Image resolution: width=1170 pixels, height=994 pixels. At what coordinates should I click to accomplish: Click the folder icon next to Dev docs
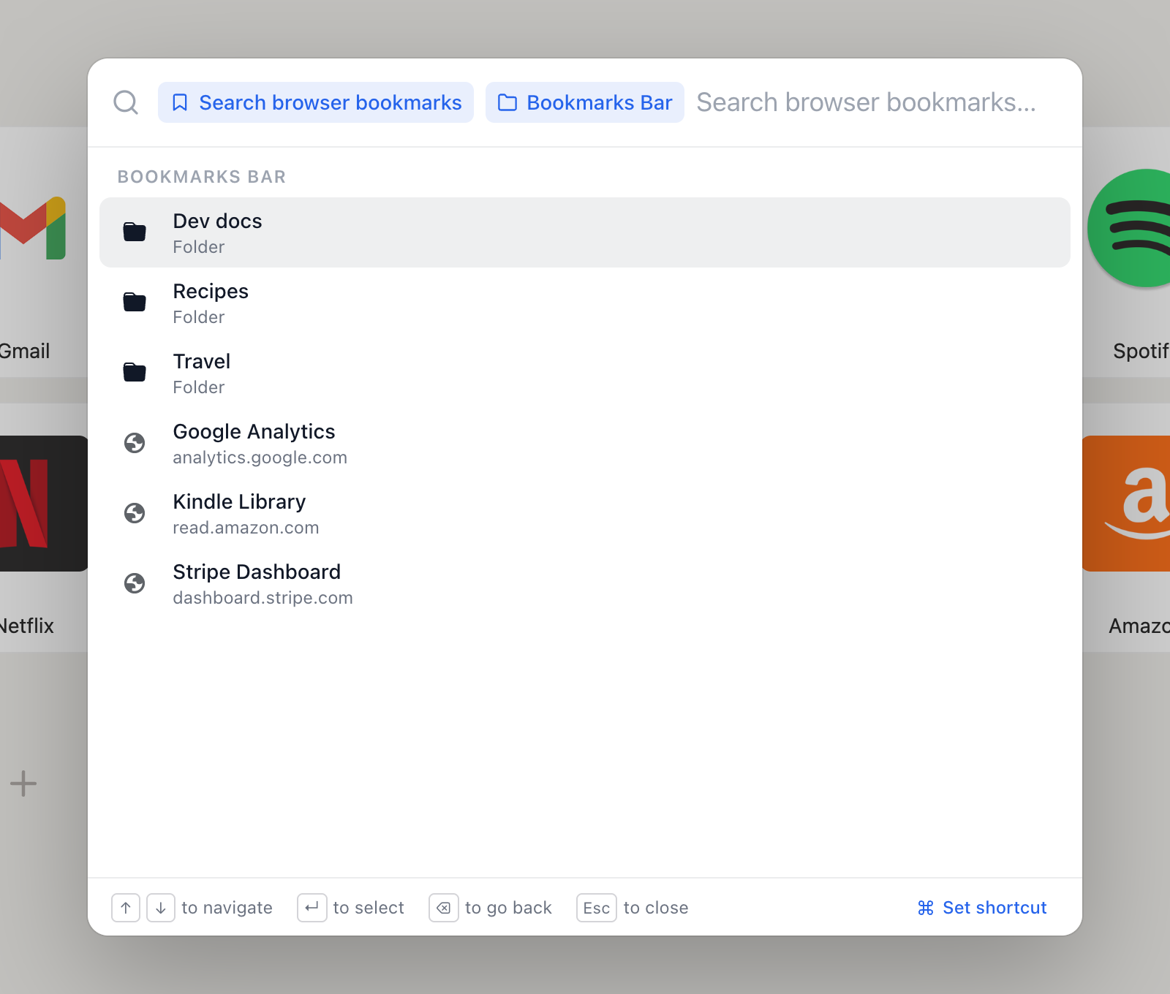tap(135, 232)
